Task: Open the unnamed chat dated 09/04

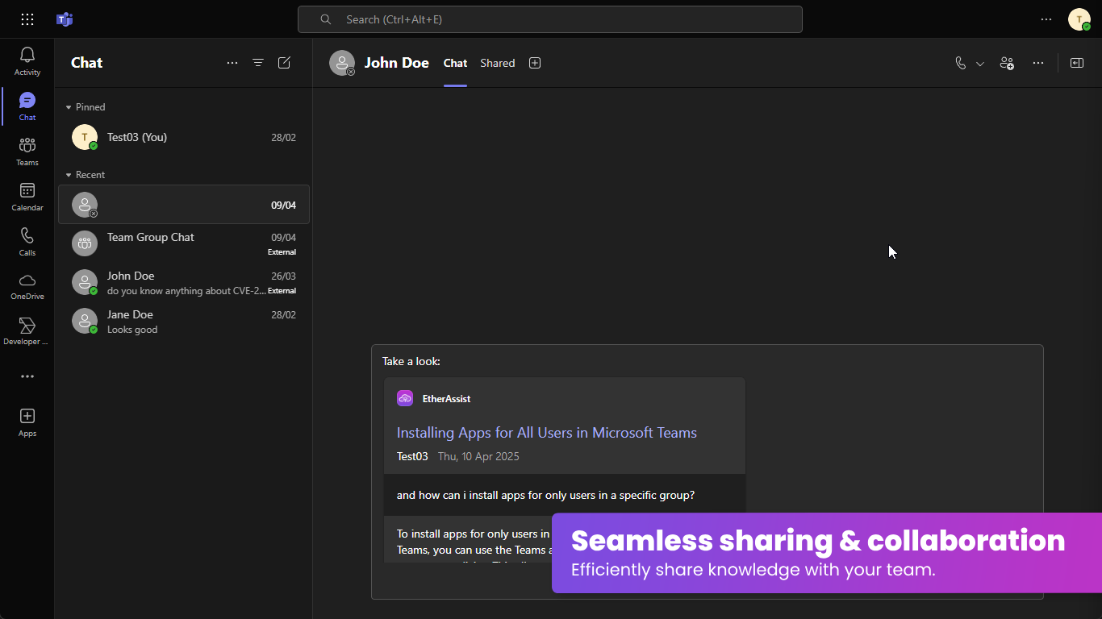Action: pos(184,205)
